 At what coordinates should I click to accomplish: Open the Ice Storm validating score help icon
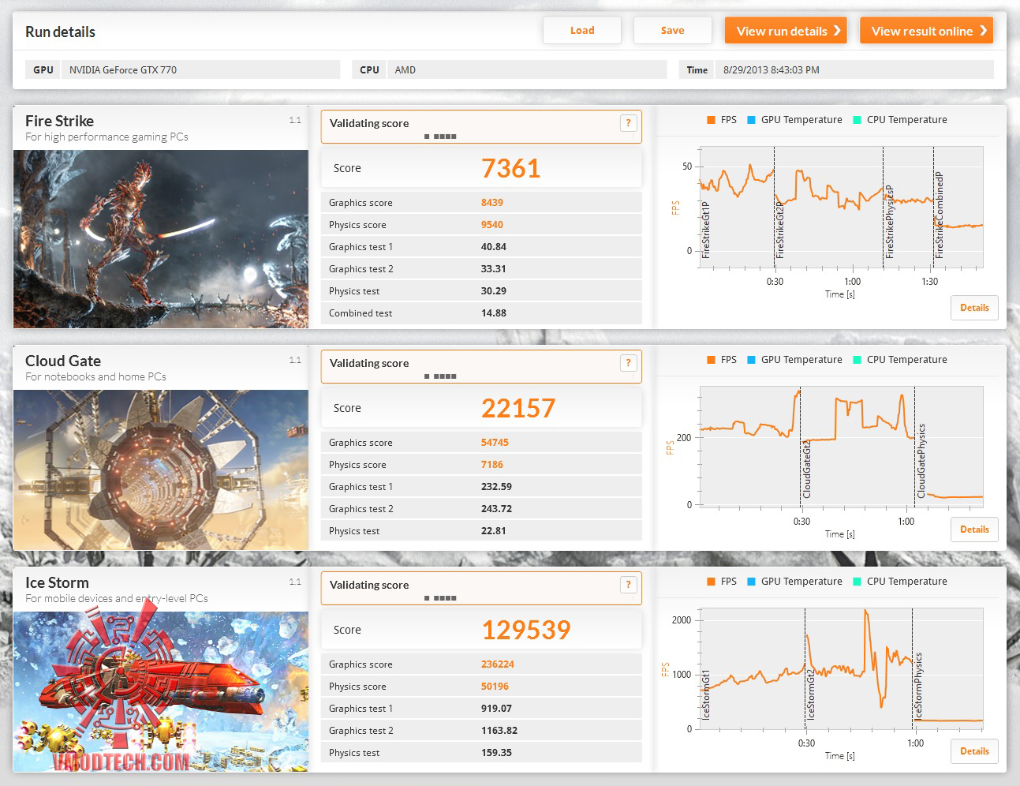628,585
